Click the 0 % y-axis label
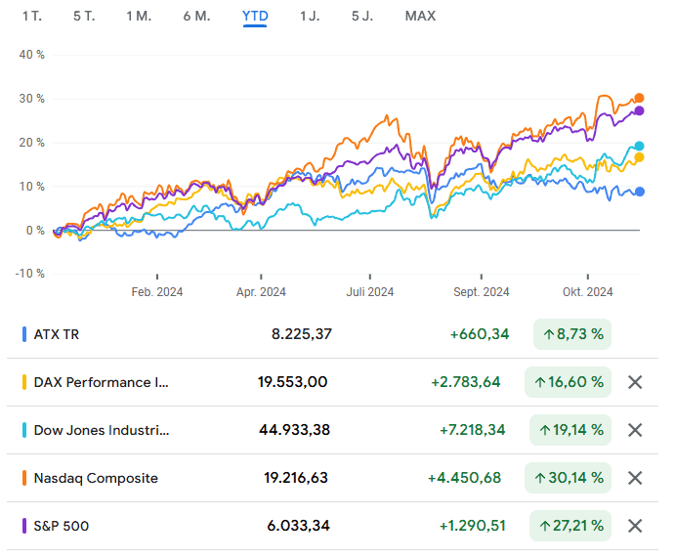 click(x=35, y=231)
